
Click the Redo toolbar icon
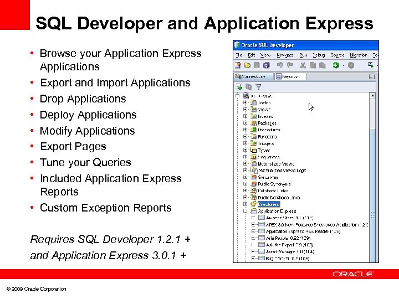(x=290, y=65)
